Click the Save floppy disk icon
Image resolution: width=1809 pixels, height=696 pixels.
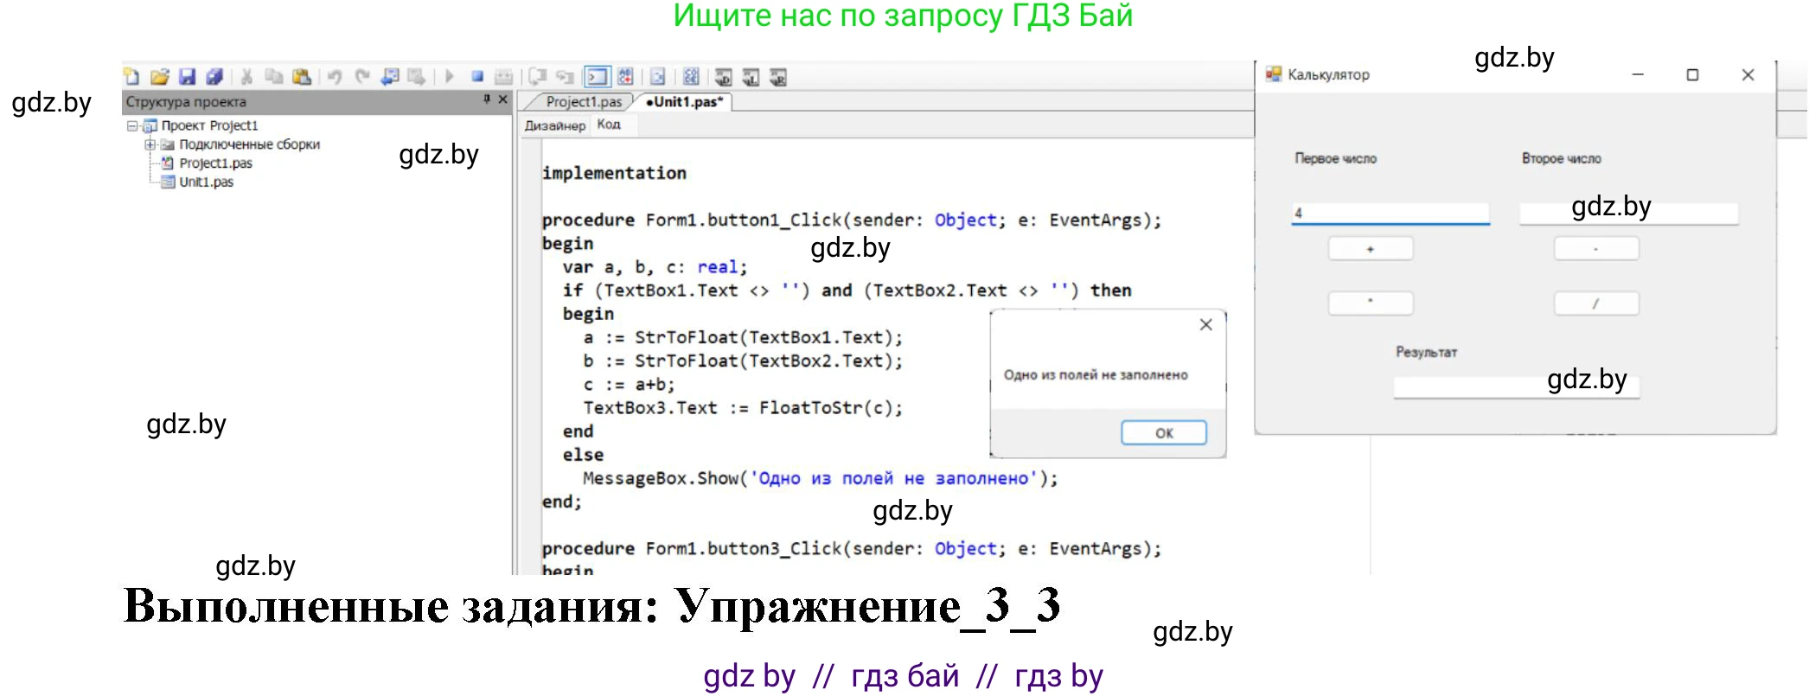tap(187, 77)
